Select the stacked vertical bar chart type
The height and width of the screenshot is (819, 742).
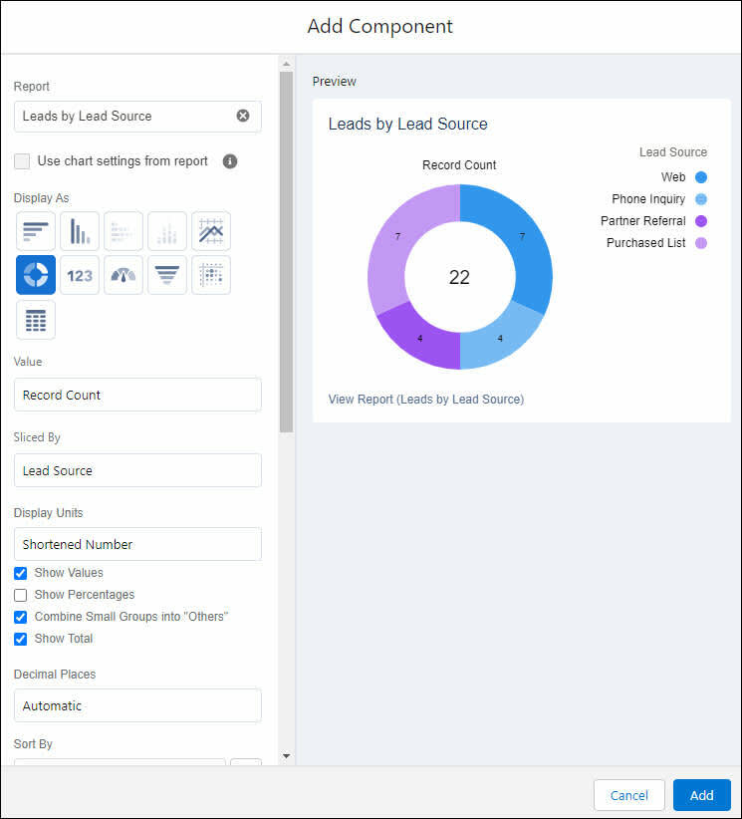(167, 231)
